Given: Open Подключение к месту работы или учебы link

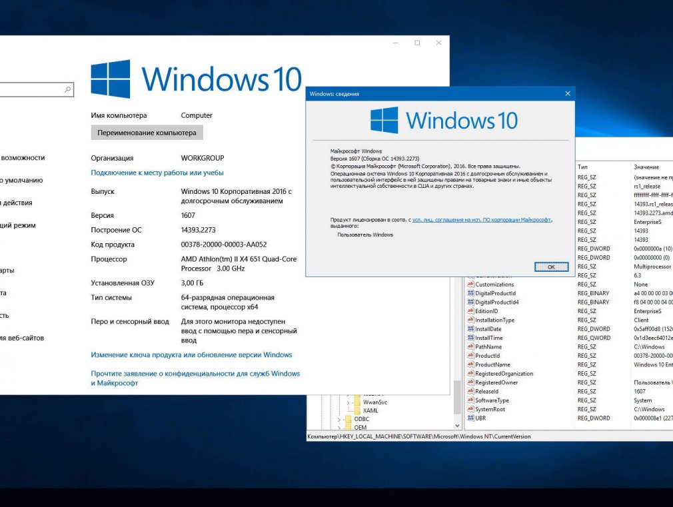Looking at the screenshot, I should (x=157, y=173).
